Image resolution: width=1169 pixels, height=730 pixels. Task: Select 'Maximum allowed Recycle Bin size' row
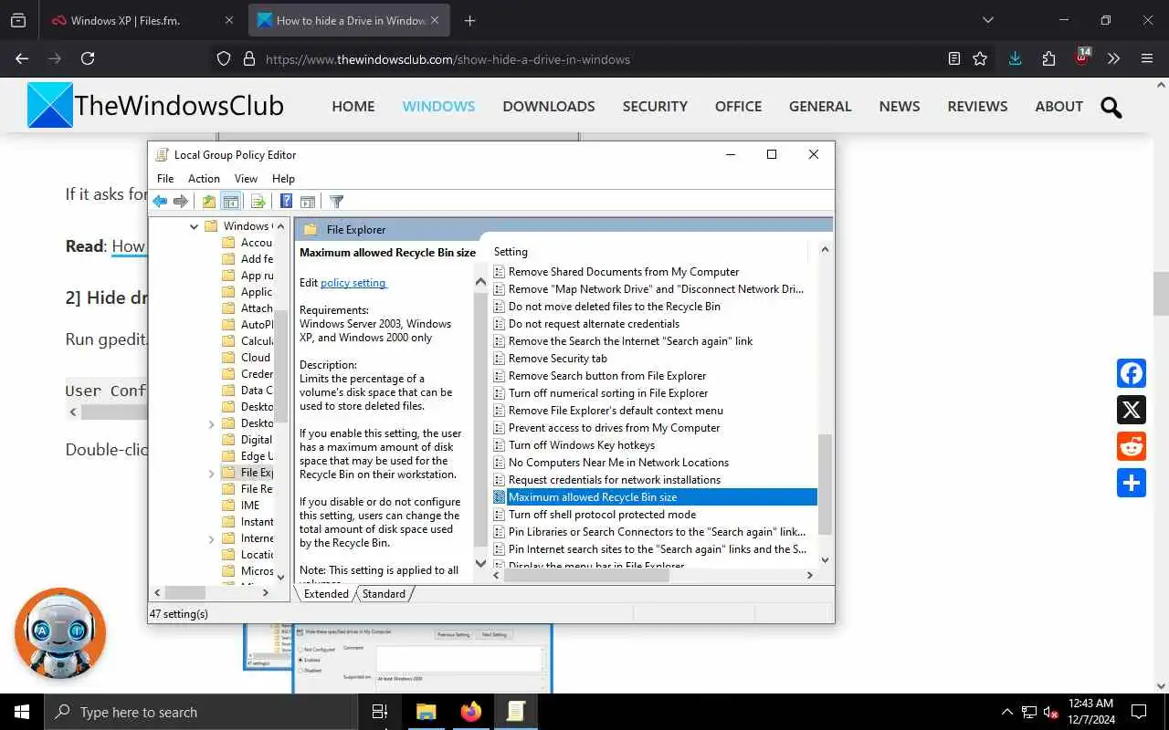654,497
